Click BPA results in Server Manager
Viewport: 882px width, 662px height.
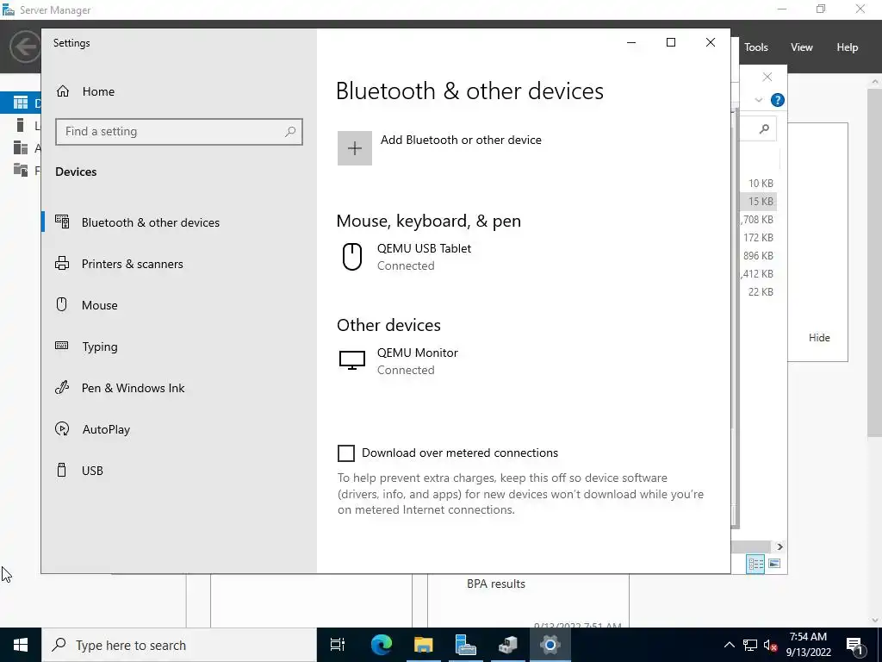[x=496, y=584]
